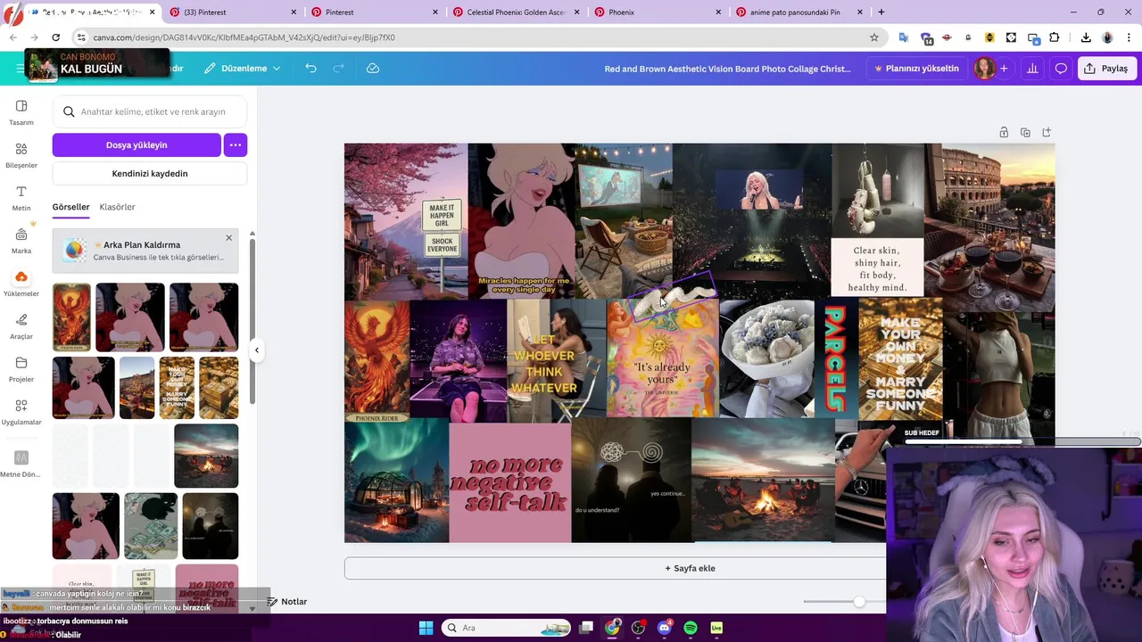Image resolution: width=1142 pixels, height=642 pixels.
Task: Focus the keyword search field in uploads
Action: 150,111
